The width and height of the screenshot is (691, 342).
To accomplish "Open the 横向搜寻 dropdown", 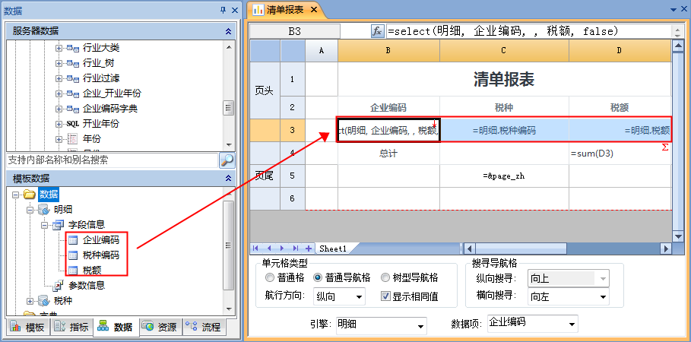I will pos(603,296).
